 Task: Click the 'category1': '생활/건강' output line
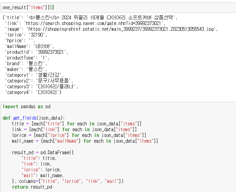(34, 75)
